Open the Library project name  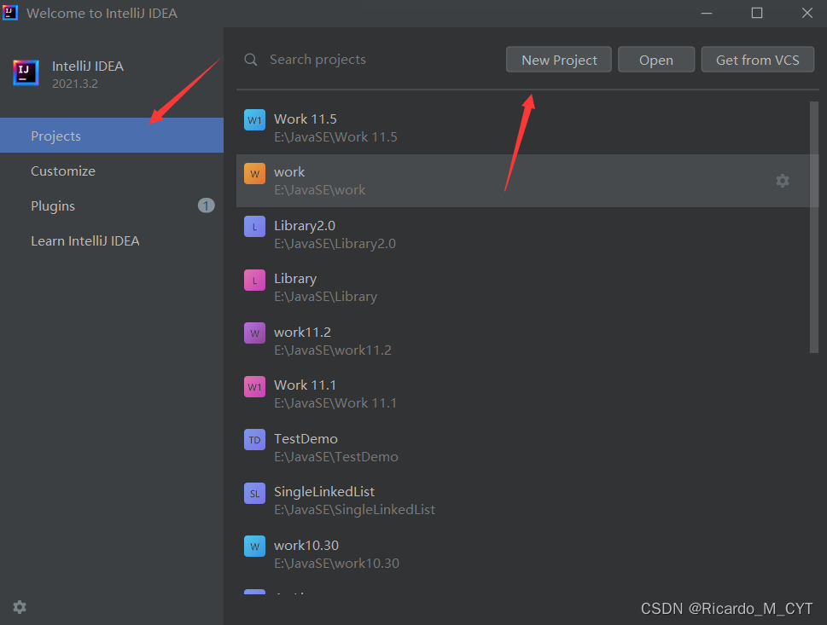tap(295, 279)
